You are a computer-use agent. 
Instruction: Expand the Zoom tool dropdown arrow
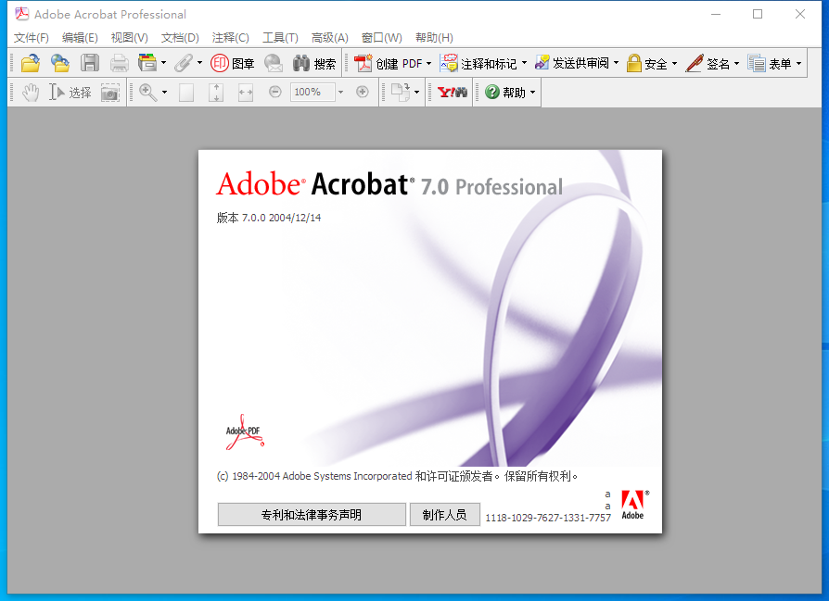coord(164,93)
